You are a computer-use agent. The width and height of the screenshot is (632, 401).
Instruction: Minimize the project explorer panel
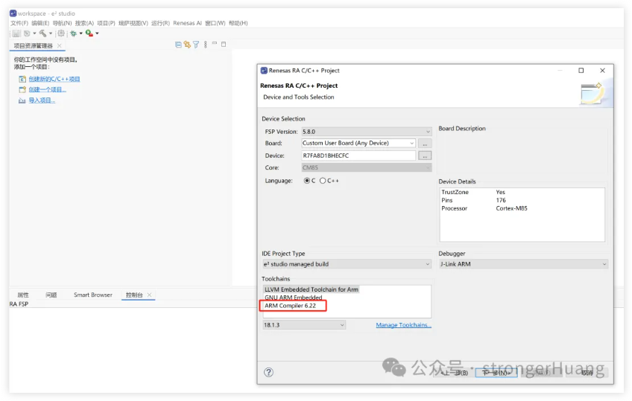215,43
